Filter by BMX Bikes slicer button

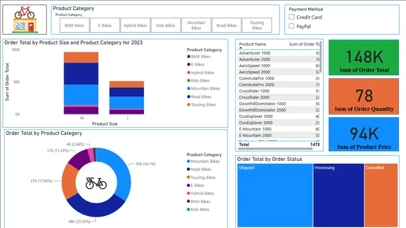(74, 25)
